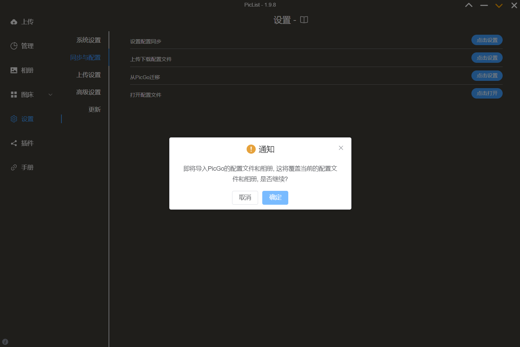Click the PicList - 1.9.8 title text
The height and width of the screenshot is (347, 520).
pos(260,5)
